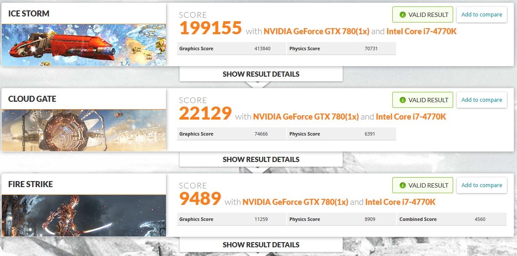Click Ice Storm Physics Score value 70731
The image size is (517, 256).
(371, 49)
